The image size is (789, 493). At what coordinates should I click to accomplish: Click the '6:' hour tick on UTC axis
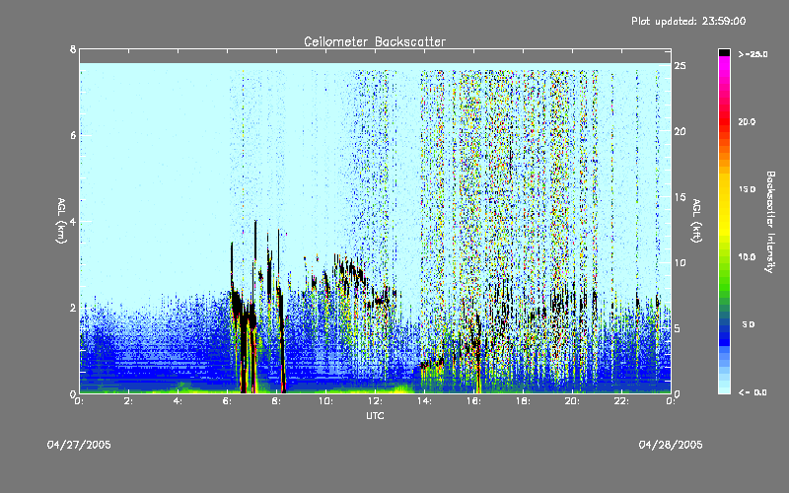click(x=227, y=401)
